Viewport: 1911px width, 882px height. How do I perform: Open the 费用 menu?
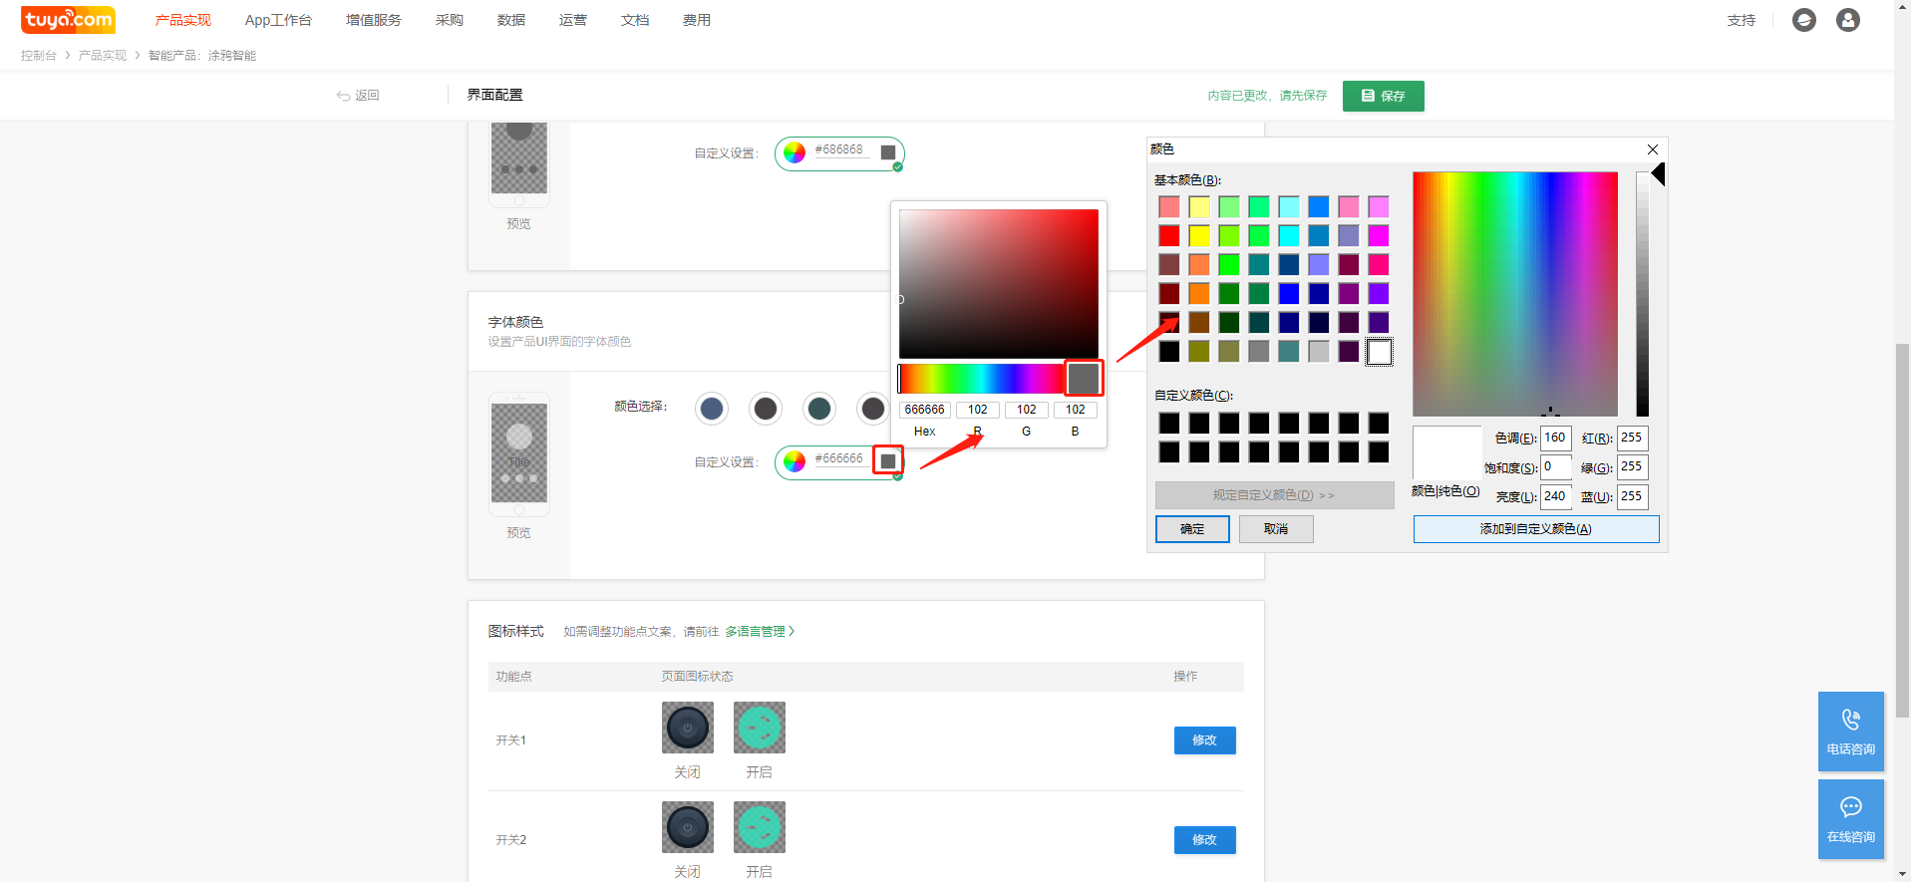(697, 20)
